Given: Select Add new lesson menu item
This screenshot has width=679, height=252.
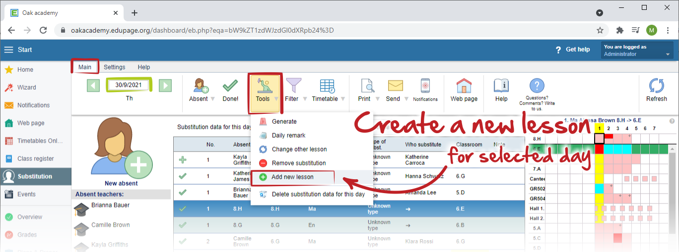Looking at the screenshot, I should point(292,177).
